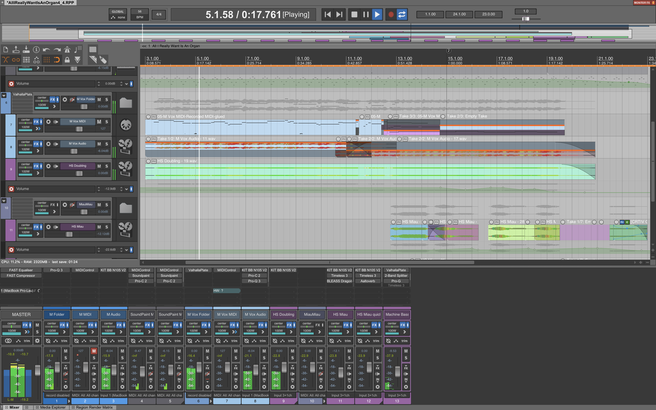Expand folder arrow beside mixer strip number 1
The width and height of the screenshot is (656, 410).
tap(69, 401)
